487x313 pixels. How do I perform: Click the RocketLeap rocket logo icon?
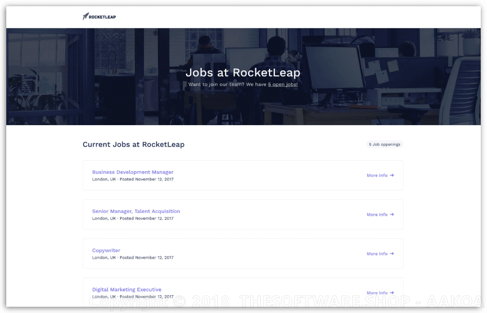pos(86,16)
